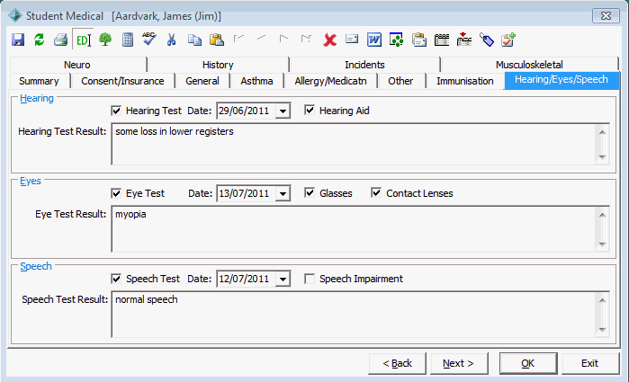Click the Exit button

point(589,363)
